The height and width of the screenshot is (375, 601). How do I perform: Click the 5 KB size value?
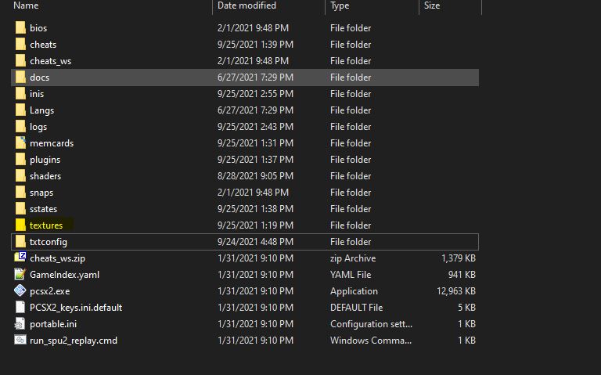pyautogui.click(x=466, y=308)
